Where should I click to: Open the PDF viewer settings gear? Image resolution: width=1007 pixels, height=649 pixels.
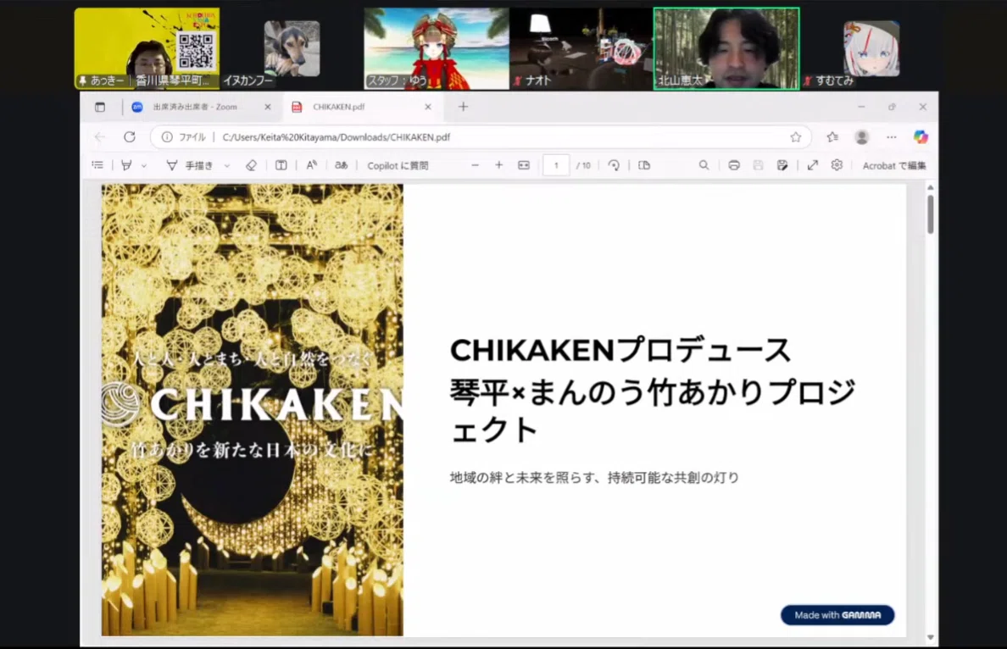click(x=837, y=165)
